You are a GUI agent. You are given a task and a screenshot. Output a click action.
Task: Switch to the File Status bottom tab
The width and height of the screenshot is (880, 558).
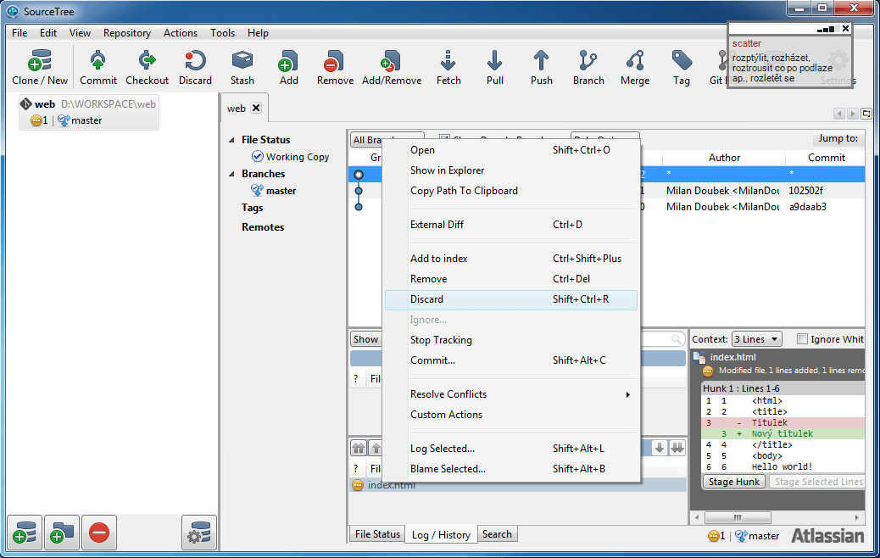point(378,534)
